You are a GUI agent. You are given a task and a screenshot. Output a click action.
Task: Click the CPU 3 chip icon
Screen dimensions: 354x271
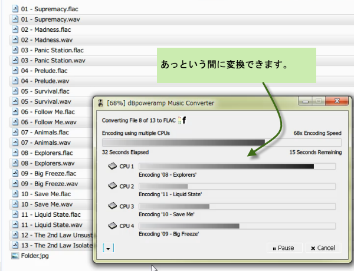coord(113,206)
